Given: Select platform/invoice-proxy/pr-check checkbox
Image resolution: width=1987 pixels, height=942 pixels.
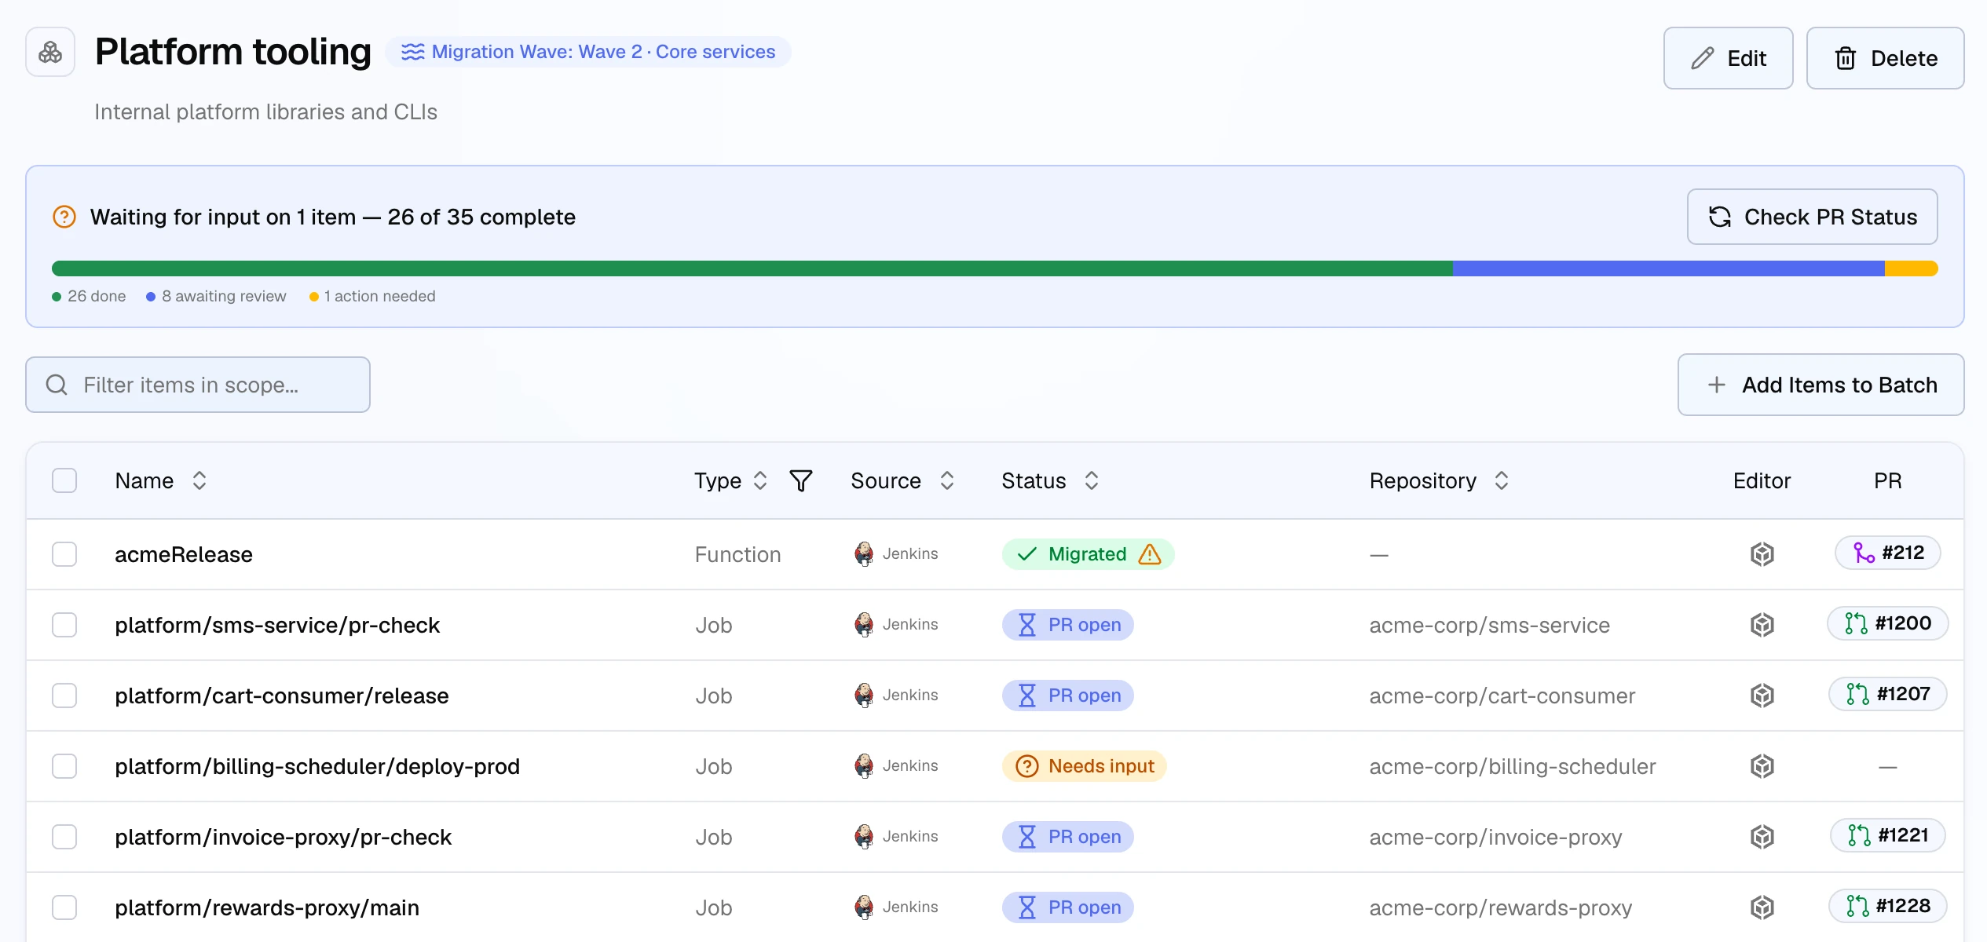Looking at the screenshot, I should (x=64, y=837).
